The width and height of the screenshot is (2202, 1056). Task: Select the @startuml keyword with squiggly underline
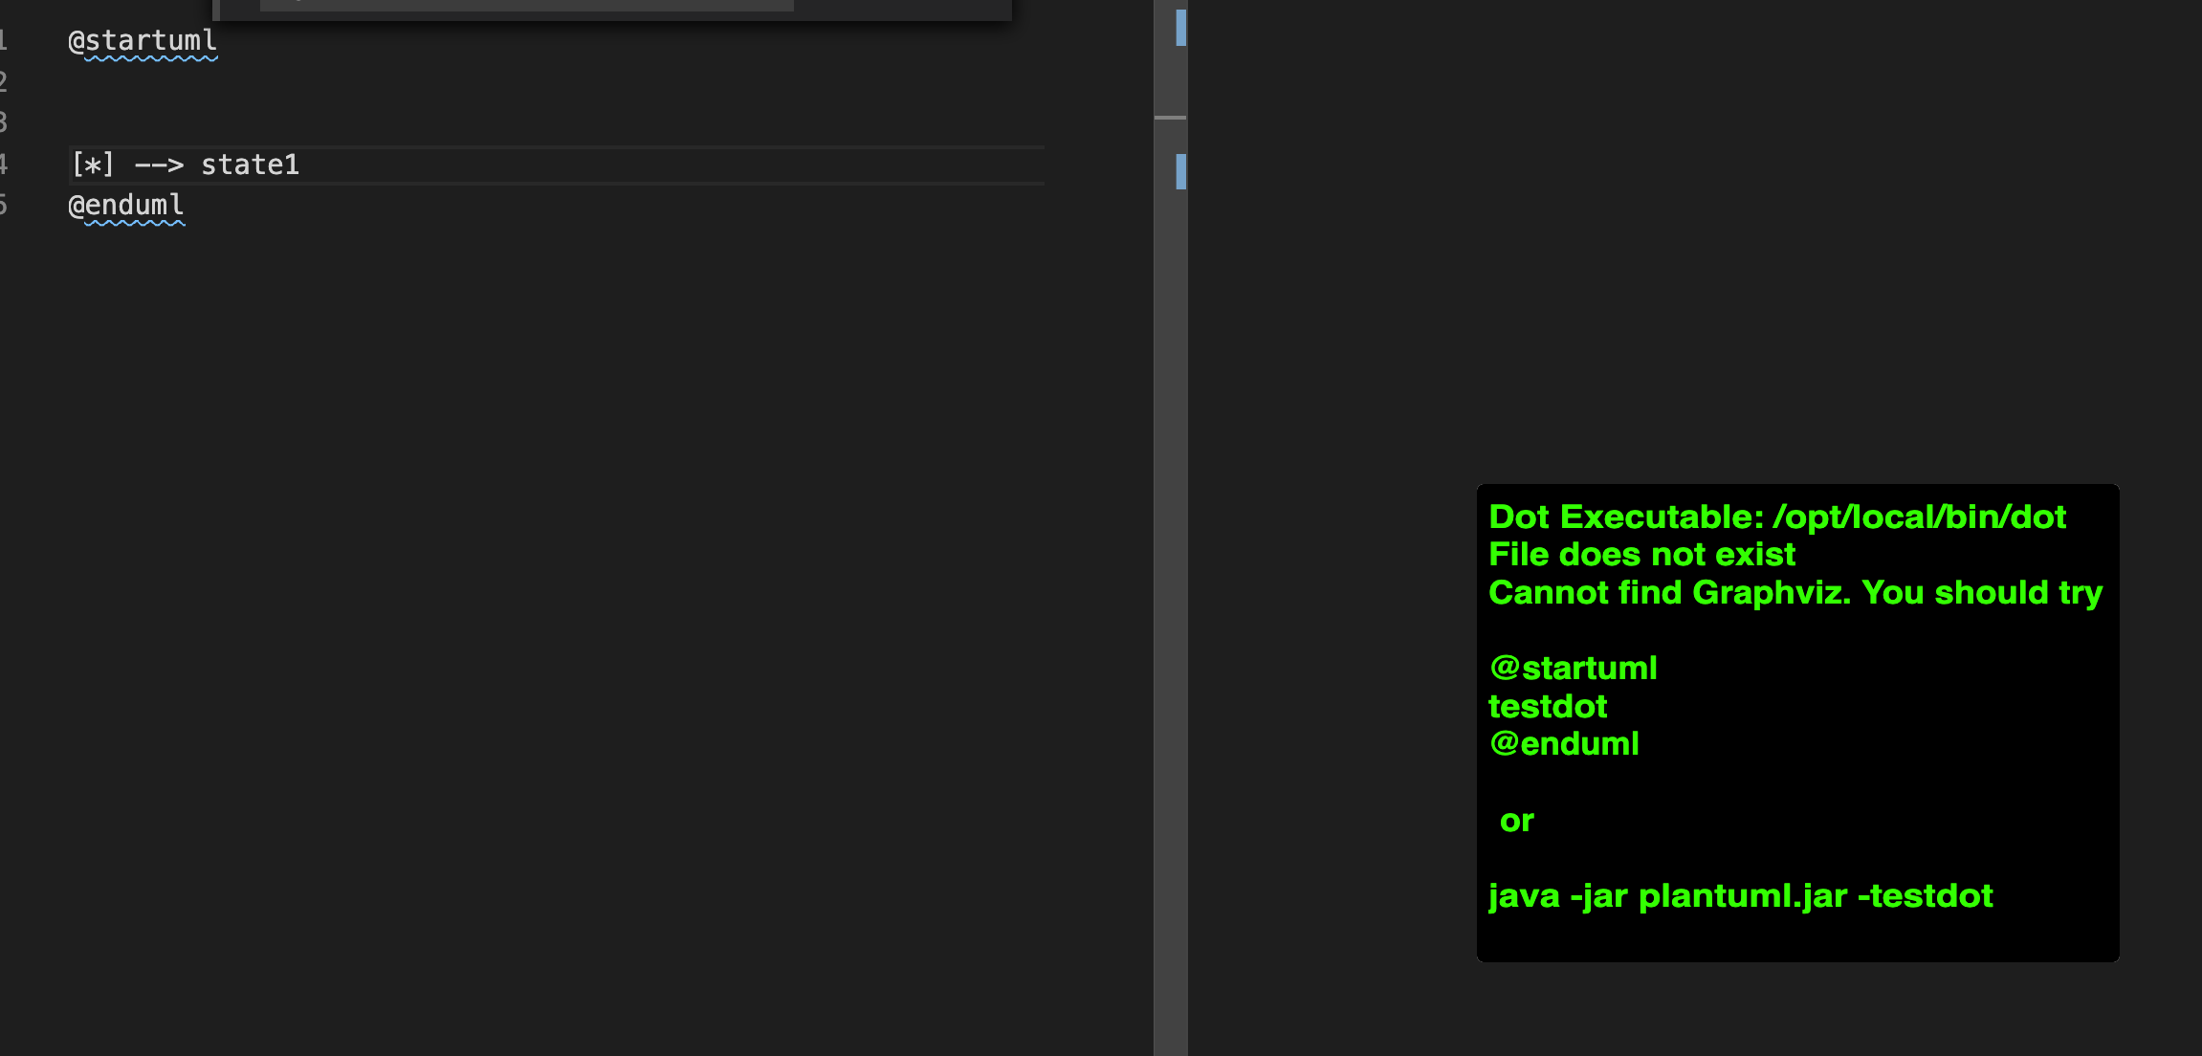(142, 41)
